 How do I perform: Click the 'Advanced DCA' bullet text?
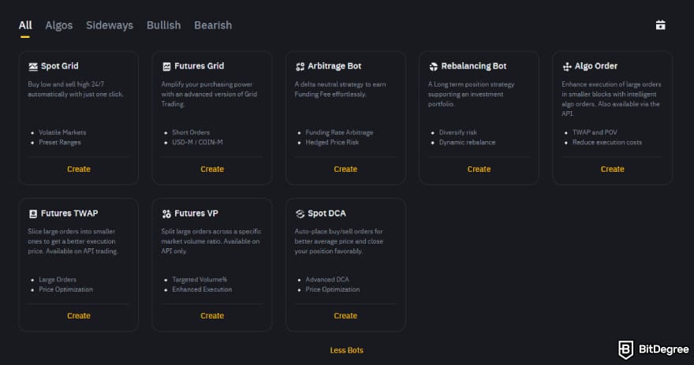click(327, 280)
